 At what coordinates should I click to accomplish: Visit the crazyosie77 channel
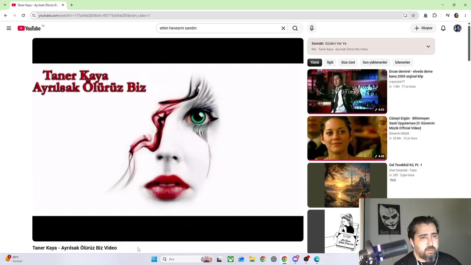[397, 82]
